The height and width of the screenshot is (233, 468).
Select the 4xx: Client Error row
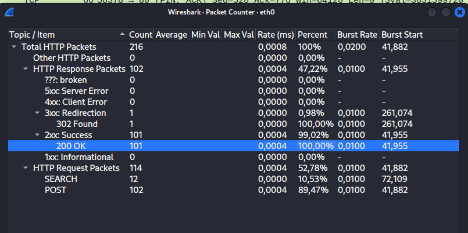click(234, 102)
